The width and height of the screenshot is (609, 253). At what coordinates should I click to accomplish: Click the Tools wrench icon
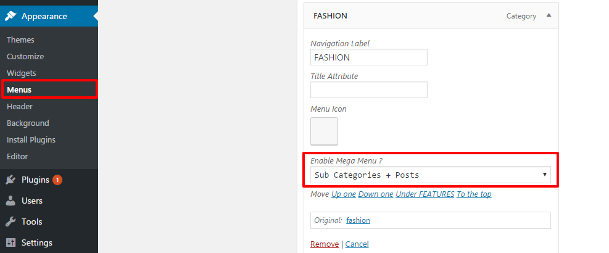coord(10,222)
